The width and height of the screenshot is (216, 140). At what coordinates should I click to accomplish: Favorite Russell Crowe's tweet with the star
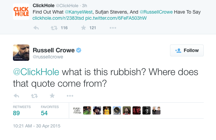pyautogui.click(x=52, y=95)
